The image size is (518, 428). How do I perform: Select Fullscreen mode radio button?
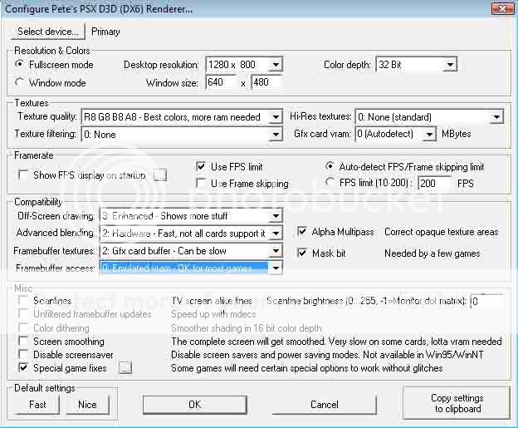click(20, 64)
